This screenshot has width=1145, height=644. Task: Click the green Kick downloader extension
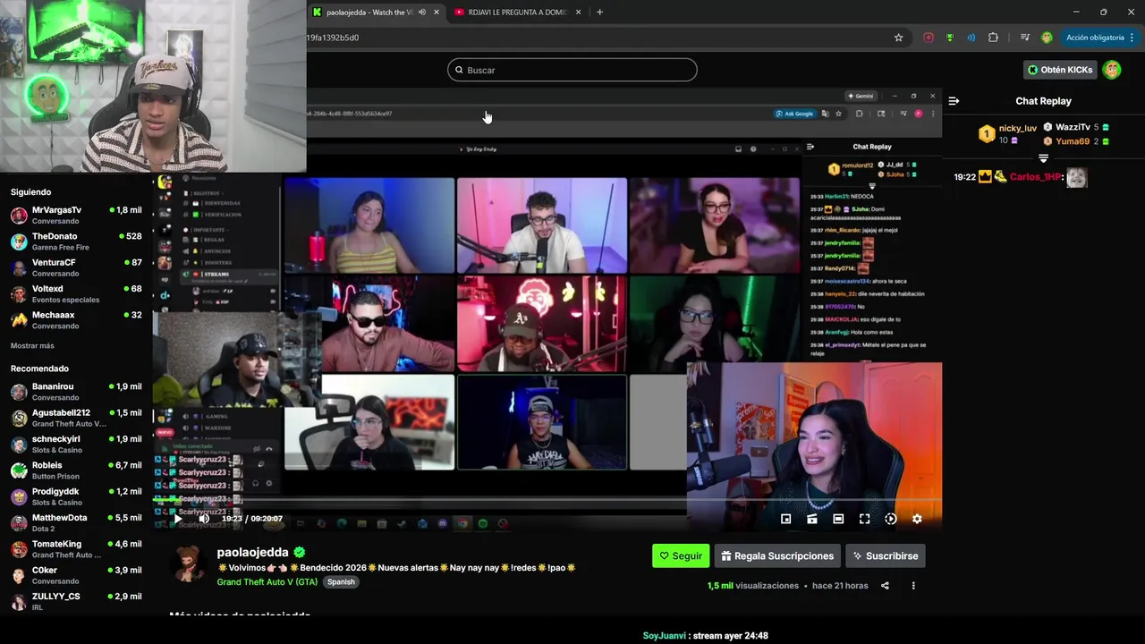[950, 38]
